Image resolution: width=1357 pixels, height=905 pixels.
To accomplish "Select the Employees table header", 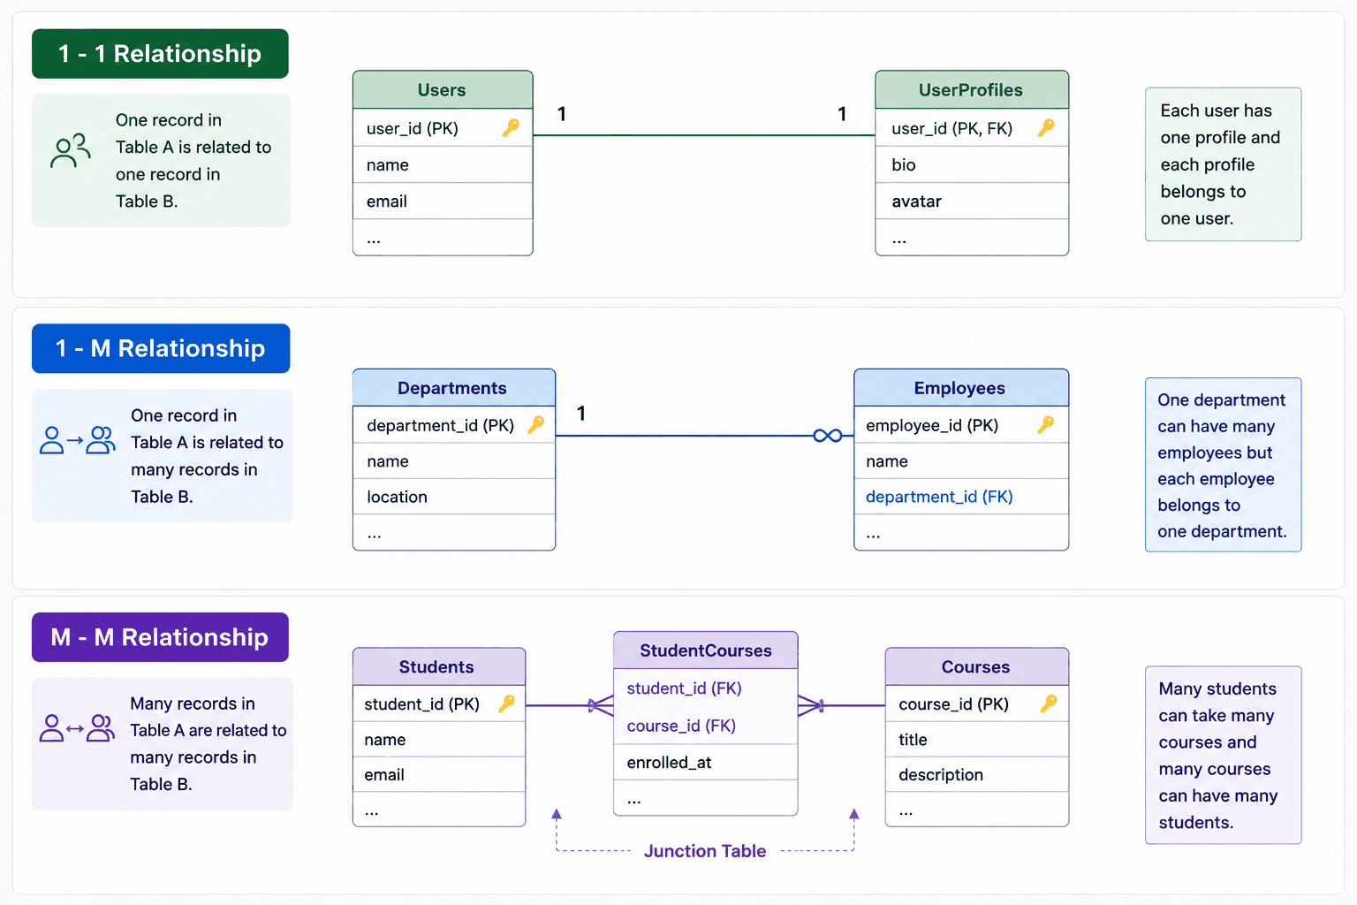I will (x=961, y=388).
